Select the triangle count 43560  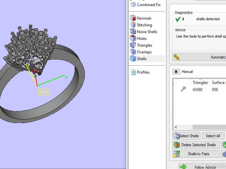coord(197,90)
